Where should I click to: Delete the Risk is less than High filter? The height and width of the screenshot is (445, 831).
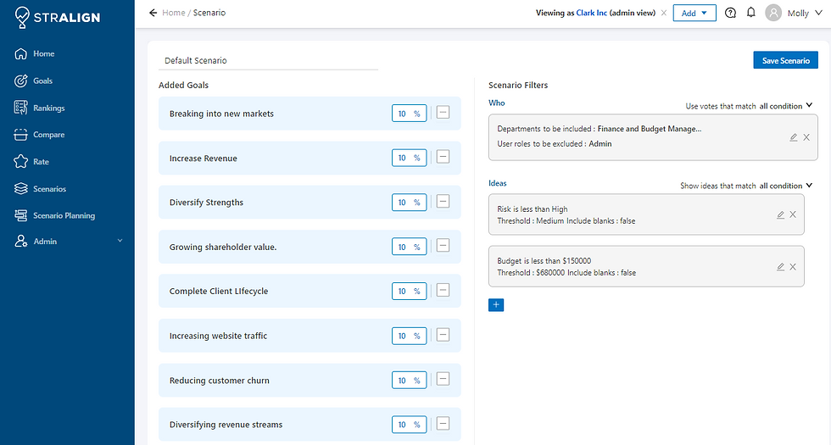tap(793, 215)
